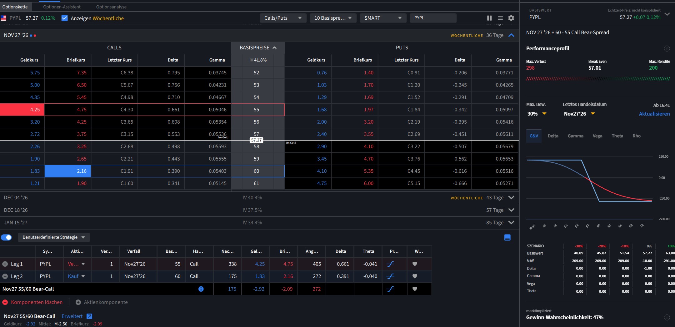This screenshot has width=675, height=327.
Task: Open the SMART exchange dropdown
Action: pyautogui.click(x=383, y=18)
